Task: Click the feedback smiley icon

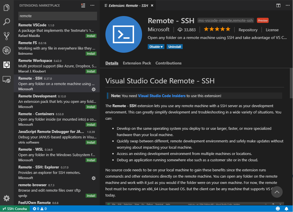Action: click(278, 209)
